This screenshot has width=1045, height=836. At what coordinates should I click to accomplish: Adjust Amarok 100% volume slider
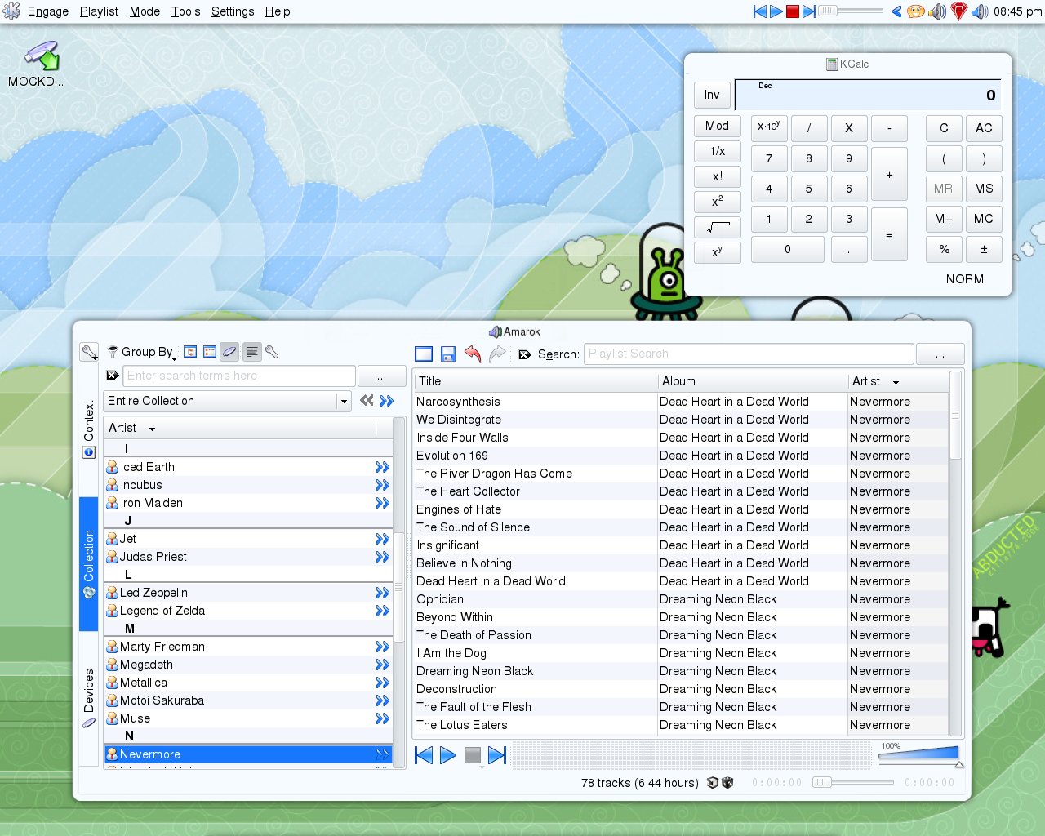(919, 754)
